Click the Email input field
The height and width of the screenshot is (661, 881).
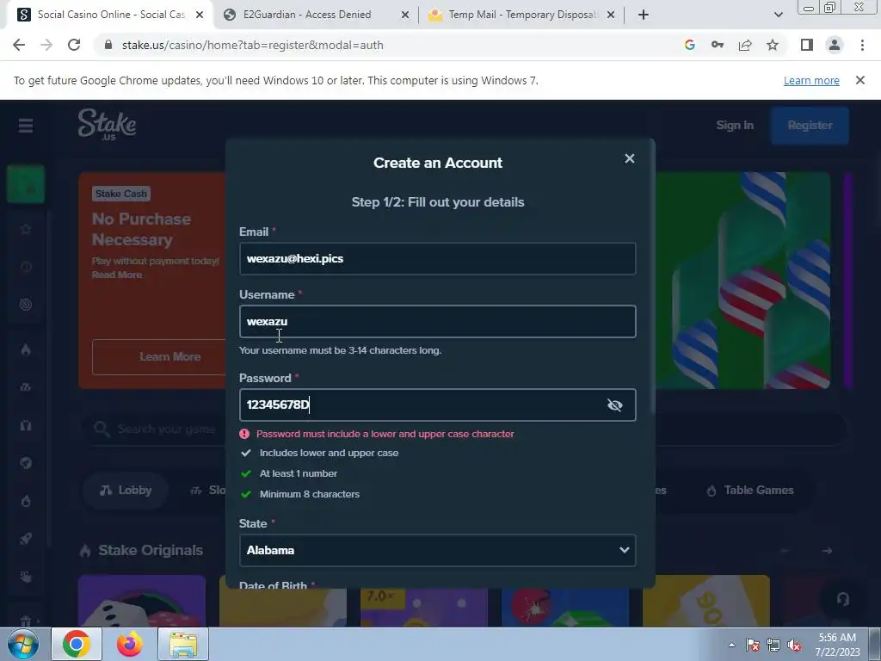pos(438,258)
